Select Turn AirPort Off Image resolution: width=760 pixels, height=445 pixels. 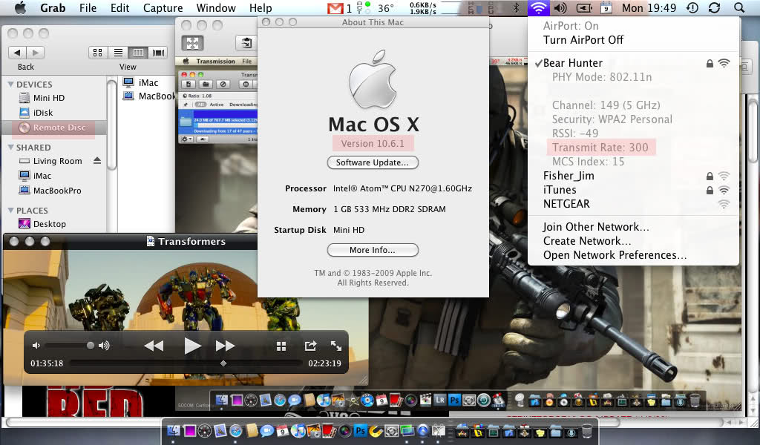click(x=583, y=40)
